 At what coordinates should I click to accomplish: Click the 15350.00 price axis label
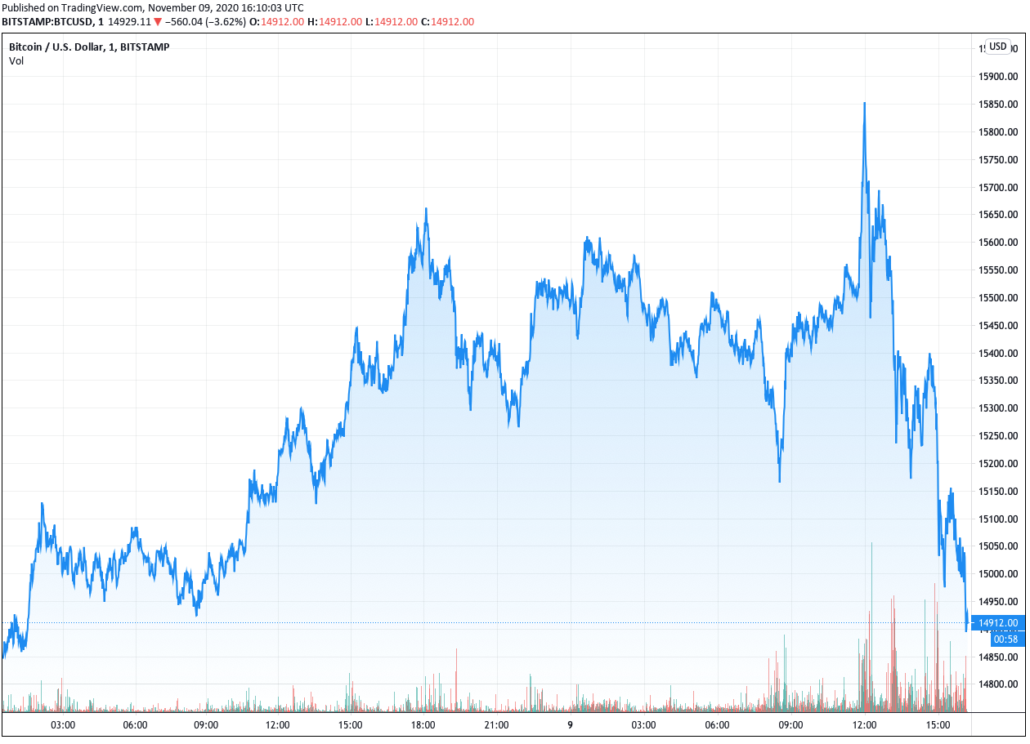998,381
